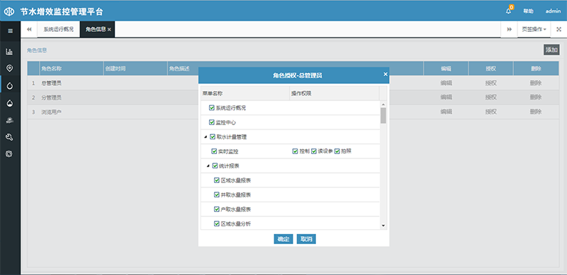The width and height of the screenshot is (567, 275).
Task: Click 编辑 for 总管理员 row
Action: (446, 83)
